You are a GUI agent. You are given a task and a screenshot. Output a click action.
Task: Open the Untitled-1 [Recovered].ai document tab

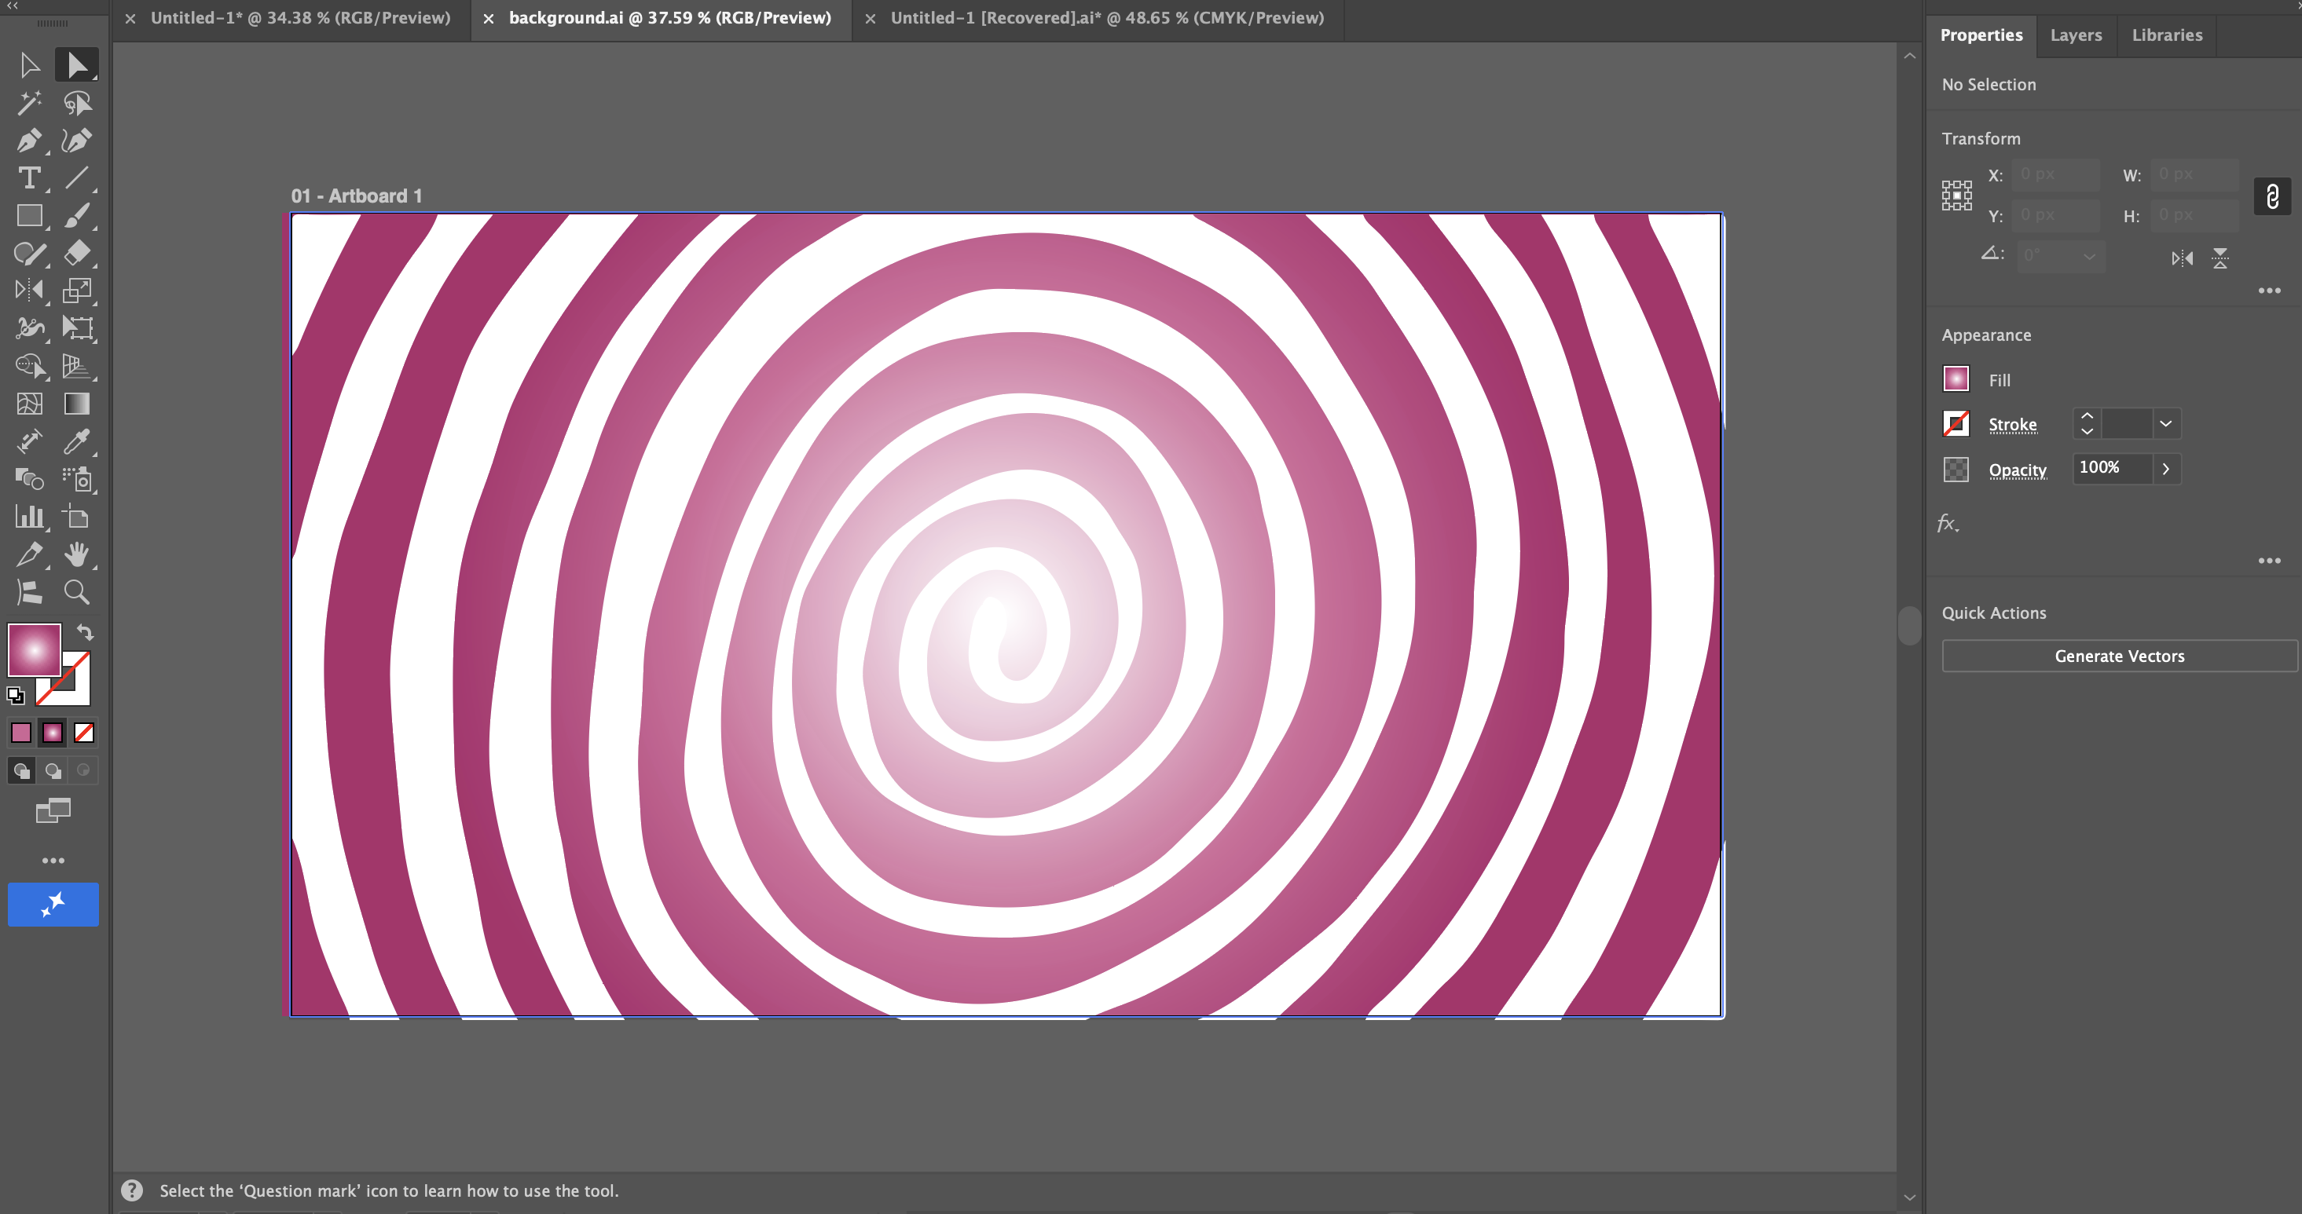1106,18
